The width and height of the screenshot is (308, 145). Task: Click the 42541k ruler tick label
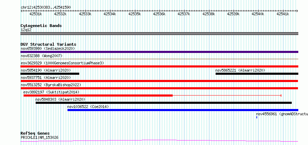(x=283, y=14)
